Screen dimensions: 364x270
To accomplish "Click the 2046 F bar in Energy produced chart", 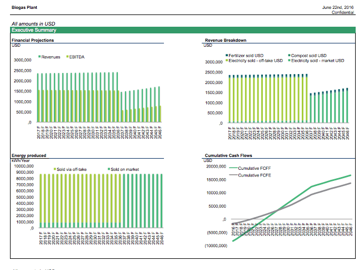I will tap(161, 201).
